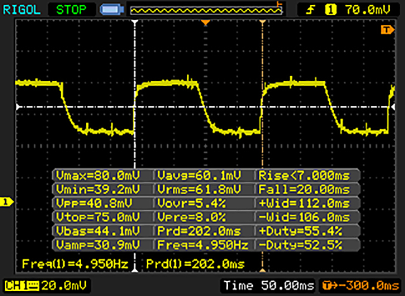
Task: Click the Vmin=39.2mV measurement
Action: [98, 189]
